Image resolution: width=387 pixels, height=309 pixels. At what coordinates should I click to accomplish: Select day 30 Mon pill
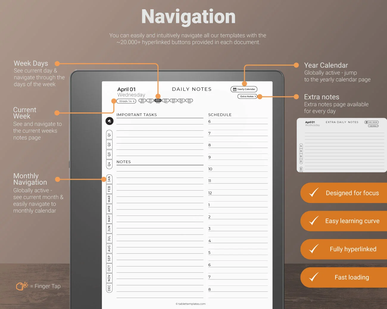pos(142,101)
